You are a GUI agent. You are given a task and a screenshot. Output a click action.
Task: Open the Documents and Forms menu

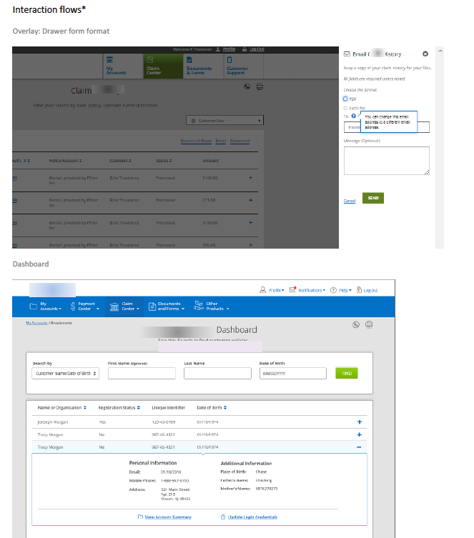pyautogui.click(x=168, y=307)
